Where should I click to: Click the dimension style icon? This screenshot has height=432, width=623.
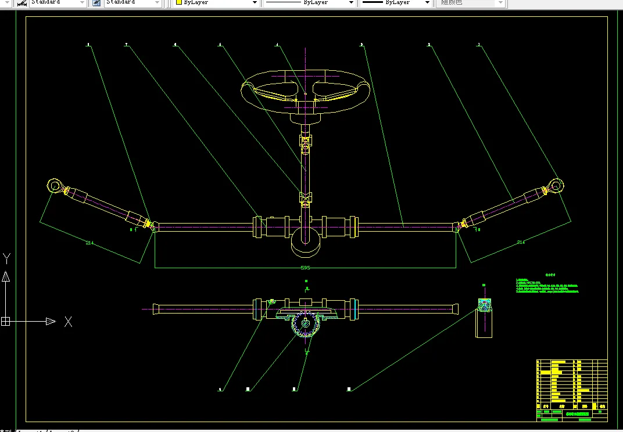[22, 3]
